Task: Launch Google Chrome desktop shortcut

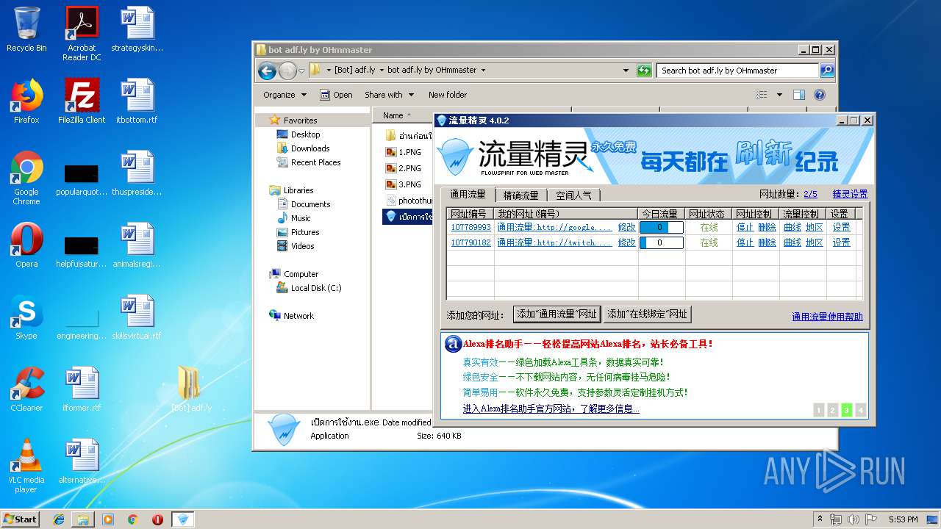Action: pyautogui.click(x=26, y=178)
